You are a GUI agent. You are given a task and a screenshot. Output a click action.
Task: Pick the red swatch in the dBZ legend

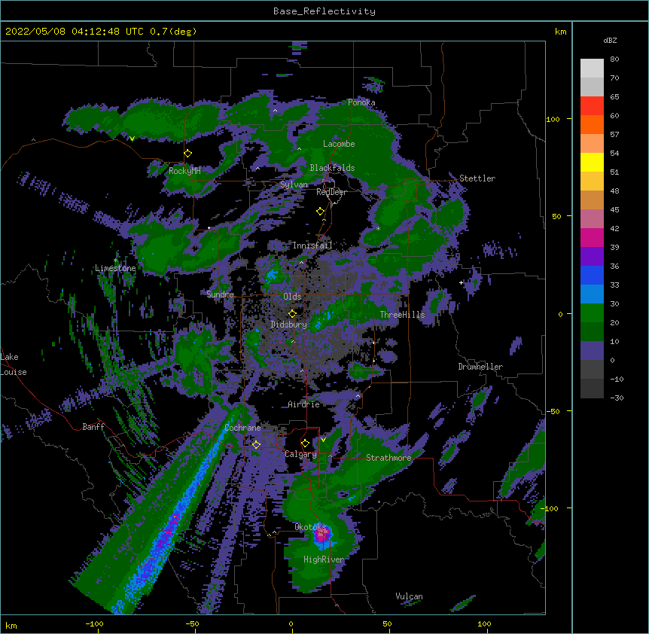click(592, 105)
